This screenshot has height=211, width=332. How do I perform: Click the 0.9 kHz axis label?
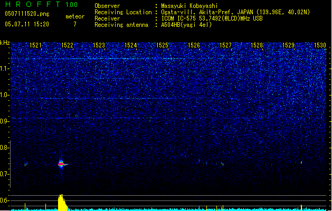[x=5, y=121]
